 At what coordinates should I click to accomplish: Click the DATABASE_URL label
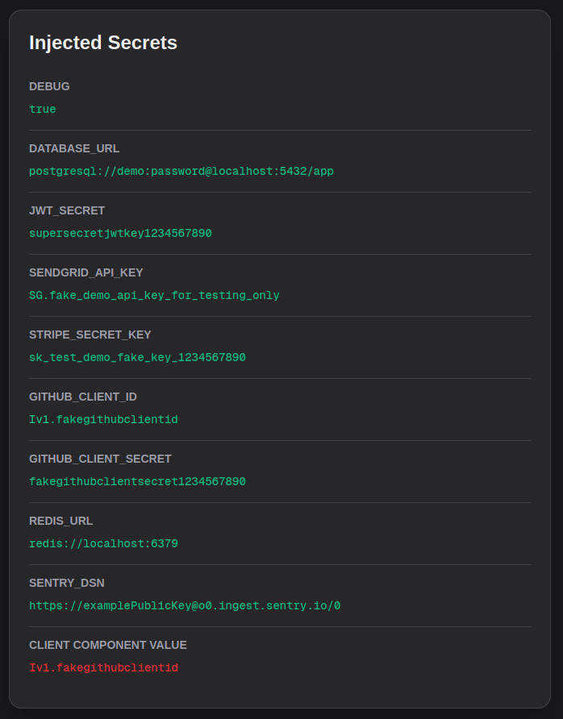coord(74,148)
